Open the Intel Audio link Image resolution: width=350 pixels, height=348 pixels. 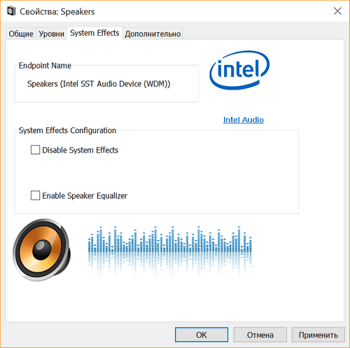tap(244, 120)
